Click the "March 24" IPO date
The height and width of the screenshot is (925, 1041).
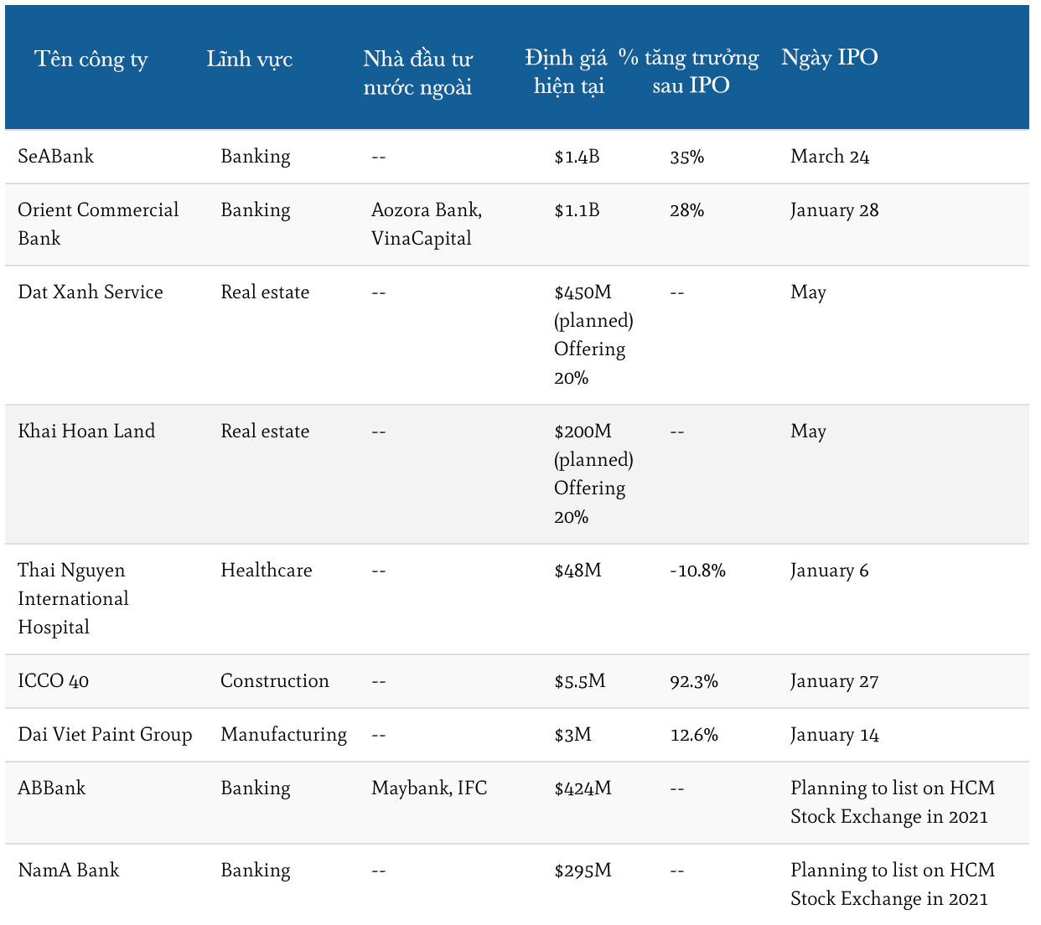pos(830,157)
